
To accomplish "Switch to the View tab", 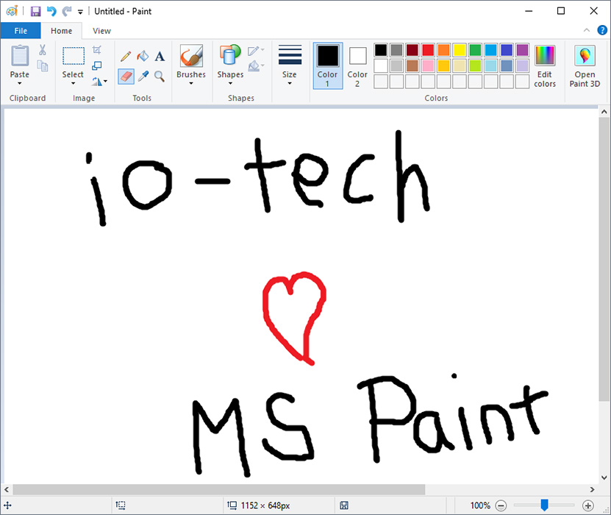I will tap(101, 31).
